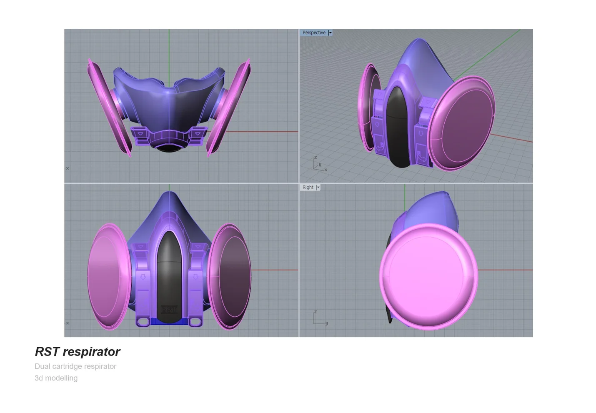Open the Perspective viewport dropdown arrow
This screenshot has height=413, width=596.
pos(330,33)
